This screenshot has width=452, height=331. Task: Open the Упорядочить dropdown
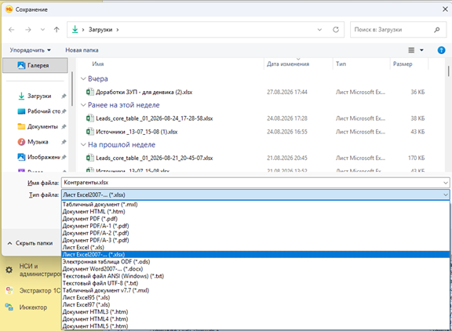click(31, 50)
